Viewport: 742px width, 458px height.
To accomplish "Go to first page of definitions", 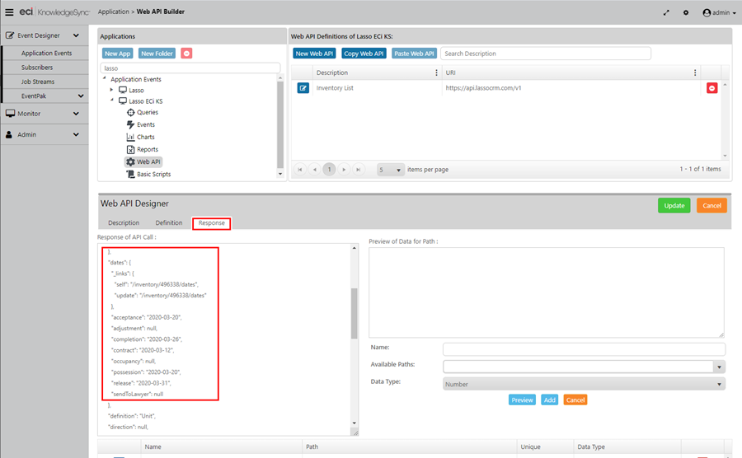I will click(x=300, y=169).
